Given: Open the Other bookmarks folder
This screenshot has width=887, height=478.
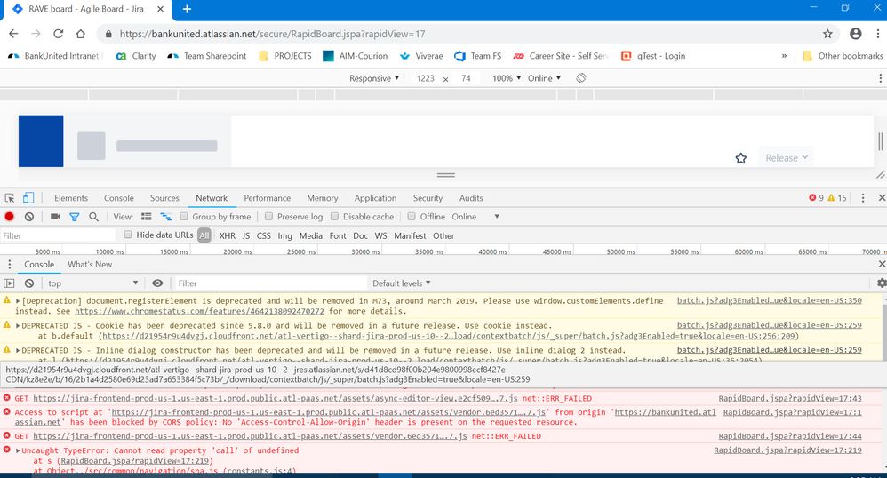Looking at the screenshot, I should (x=843, y=56).
